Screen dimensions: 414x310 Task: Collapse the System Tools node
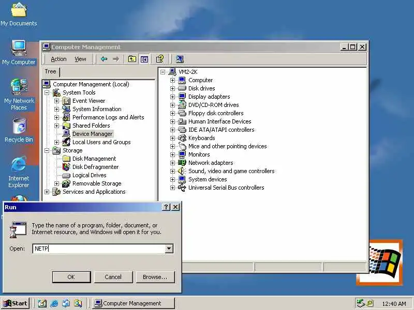(47, 92)
